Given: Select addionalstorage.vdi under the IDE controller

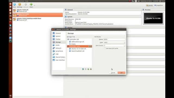Looking at the screenshot, I should (77, 42).
